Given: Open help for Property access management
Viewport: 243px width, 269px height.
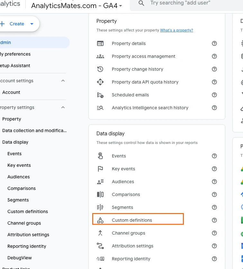Looking at the screenshot, I should (x=214, y=56).
